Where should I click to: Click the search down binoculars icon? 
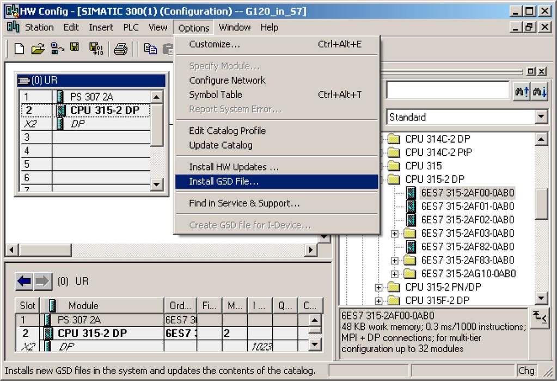coord(539,91)
